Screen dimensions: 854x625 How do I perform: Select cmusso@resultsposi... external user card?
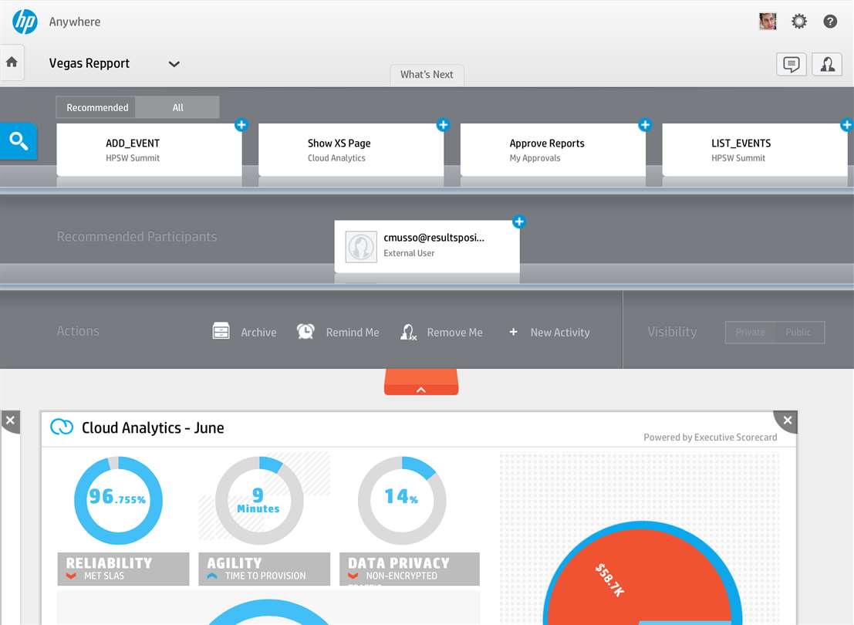point(427,246)
